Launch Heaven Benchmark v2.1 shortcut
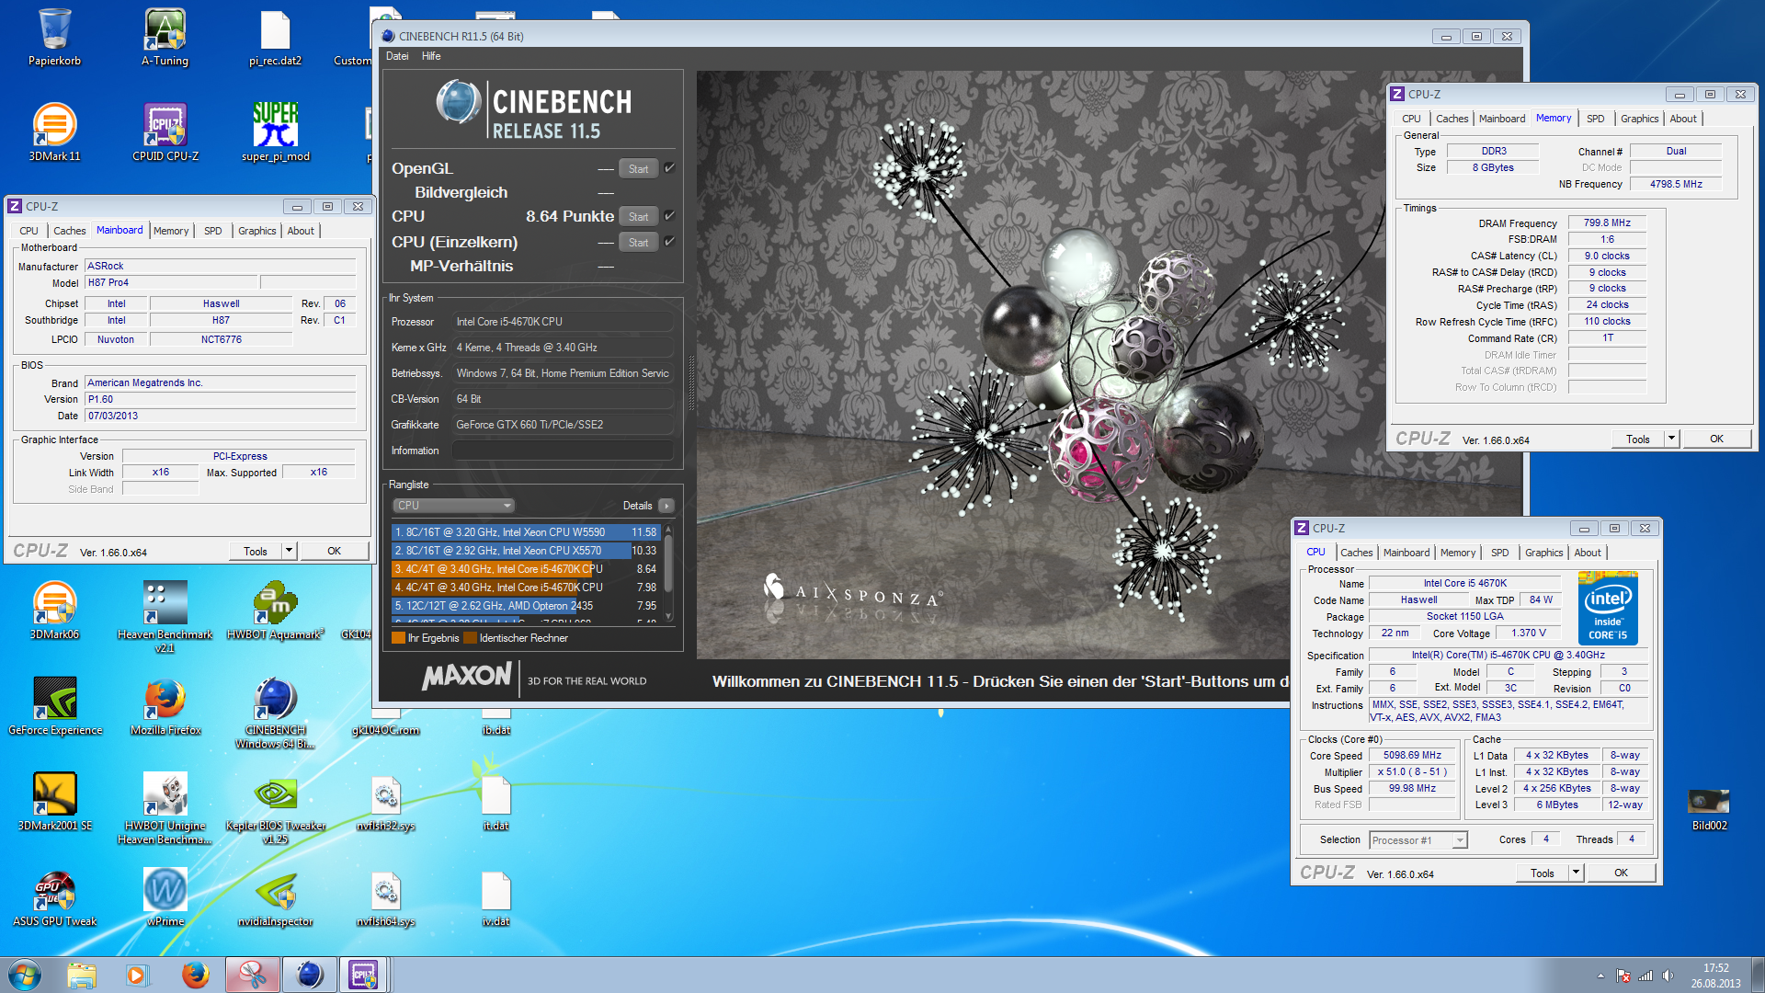This screenshot has width=1765, height=993. pos(165,617)
